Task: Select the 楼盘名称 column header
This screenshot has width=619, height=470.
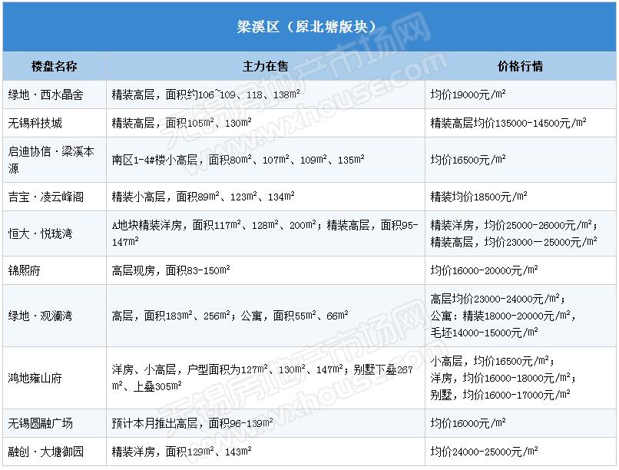Action: pyautogui.click(x=54, y=66)
